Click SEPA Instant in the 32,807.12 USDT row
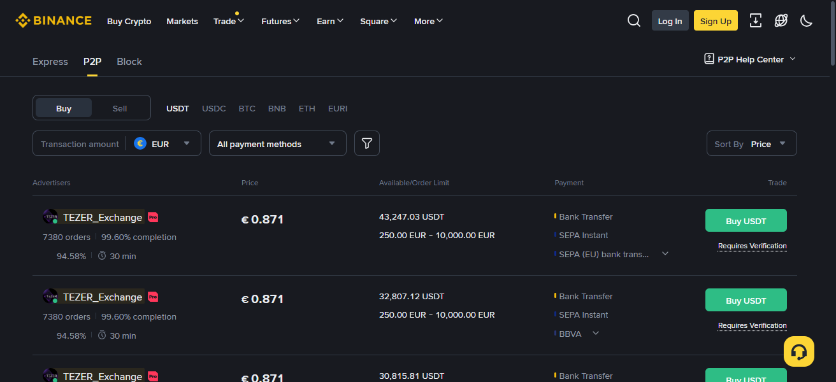Image resolution: width=836 pixels, height=382 pixels. pos(584,315)
